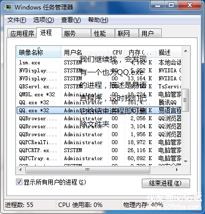Click the horizontal scrollbar left arrow

20,170
